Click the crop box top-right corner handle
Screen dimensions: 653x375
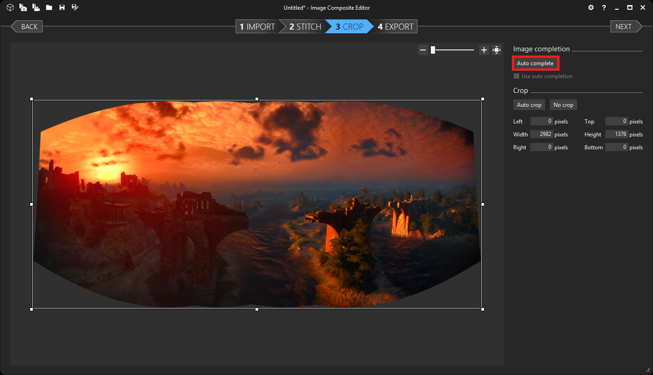coord(483,99)
